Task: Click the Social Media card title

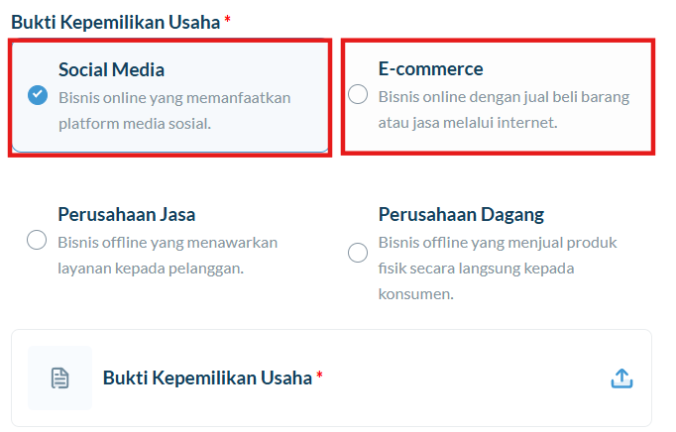Action: coord(111,69)
